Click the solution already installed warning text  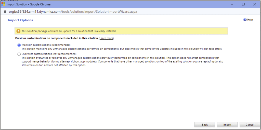pyautogui.click(x=69, y=31)
